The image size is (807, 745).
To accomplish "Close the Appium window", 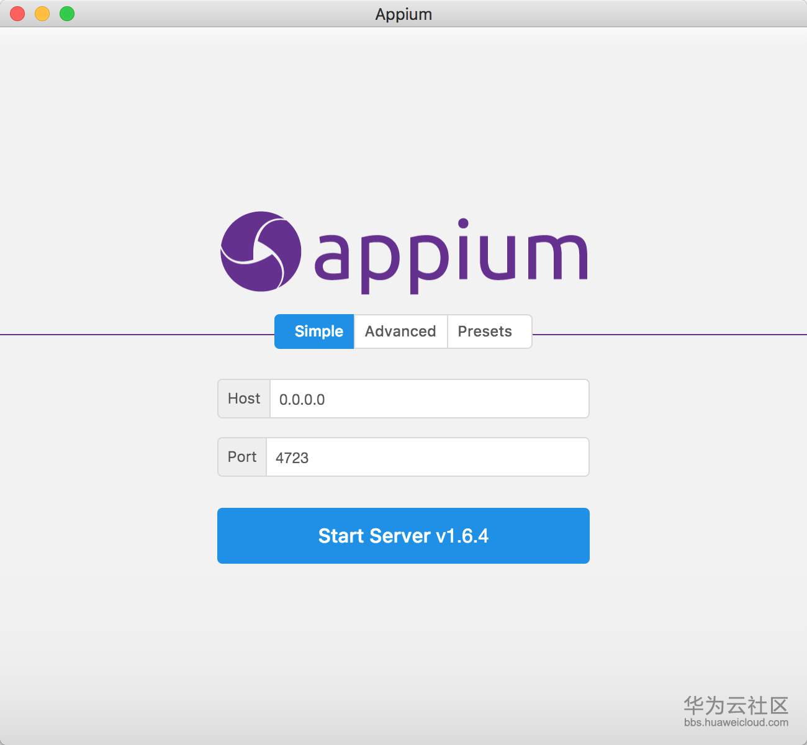I will pos(17,14).
